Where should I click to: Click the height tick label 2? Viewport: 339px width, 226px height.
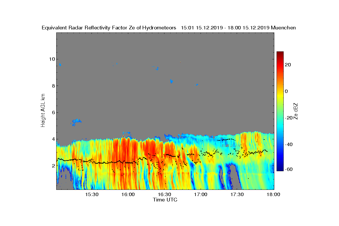tap(53, 166)
